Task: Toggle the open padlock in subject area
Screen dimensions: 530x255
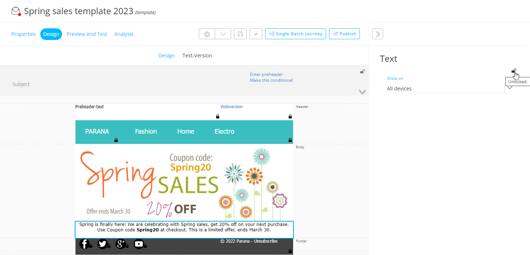Action: tap(362, 72)
